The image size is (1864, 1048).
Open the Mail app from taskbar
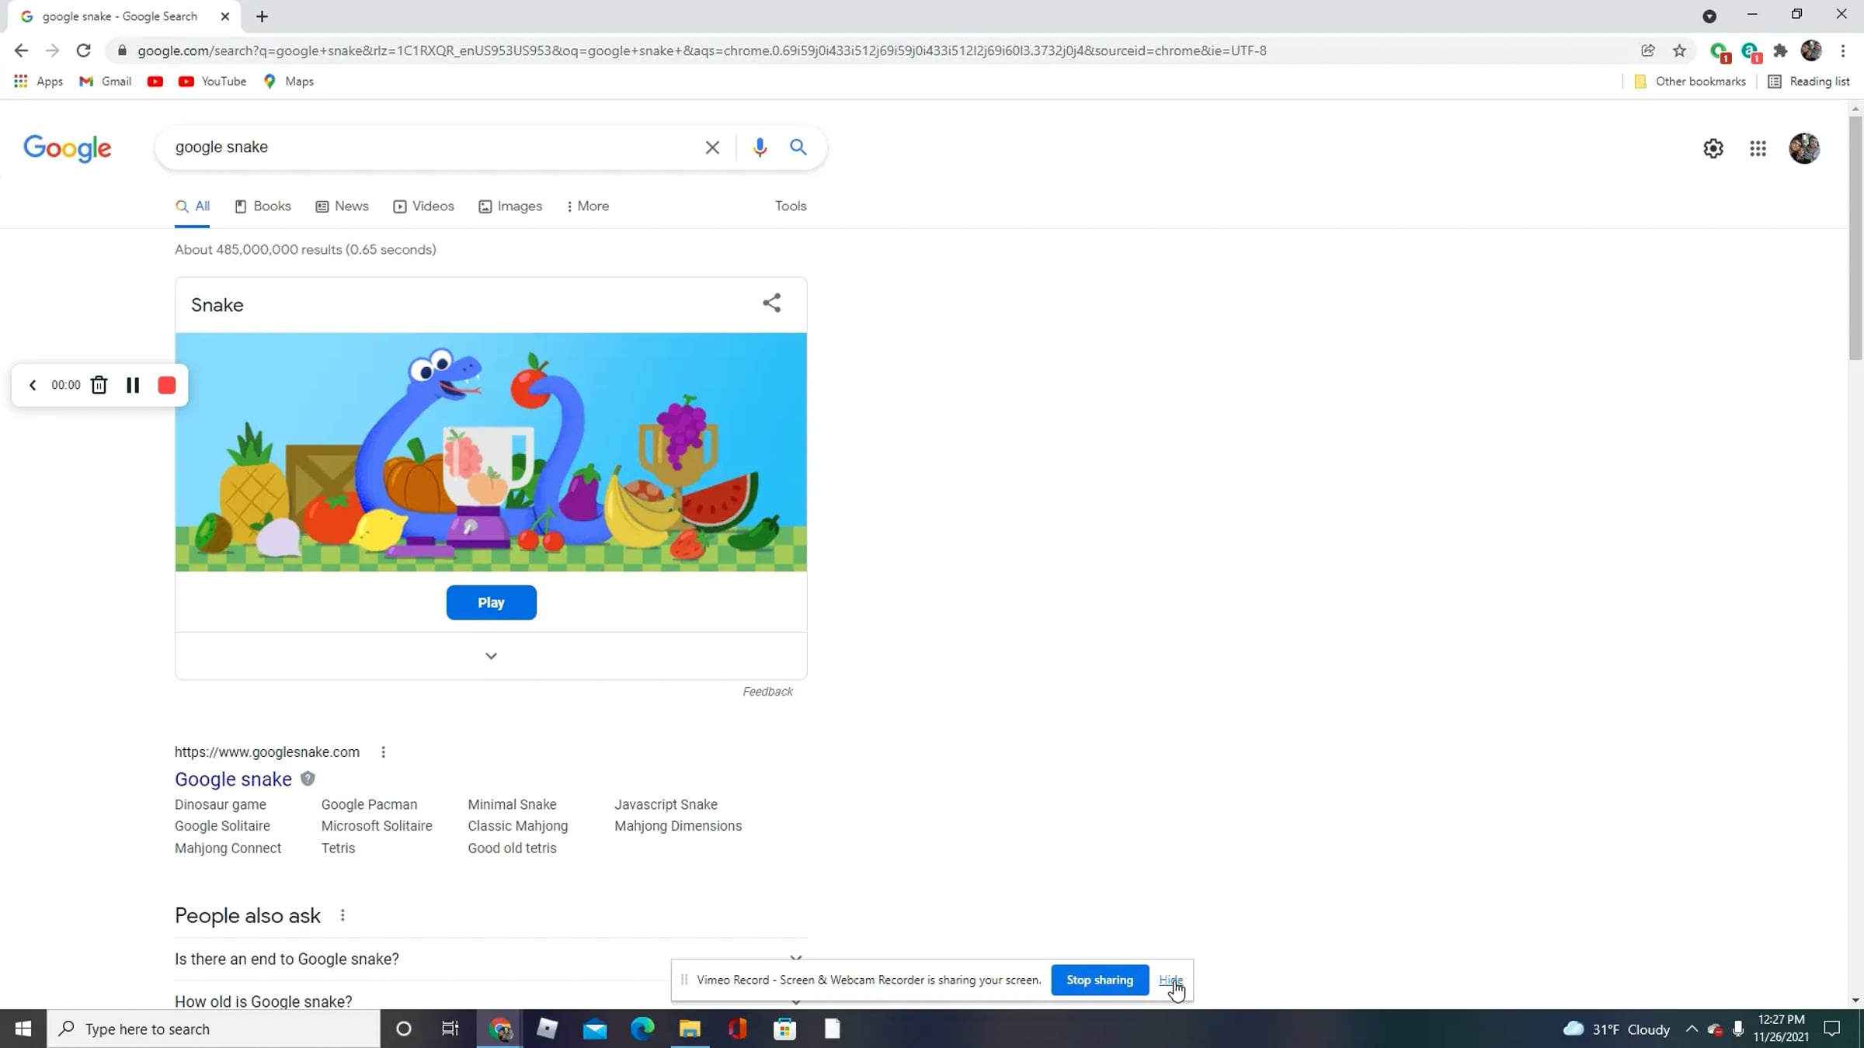tap(595, 1029)
